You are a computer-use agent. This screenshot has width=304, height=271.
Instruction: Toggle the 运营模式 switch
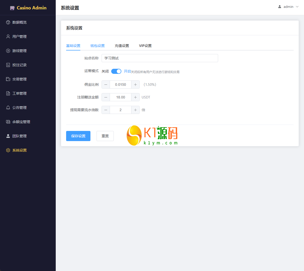pos(116,71)
